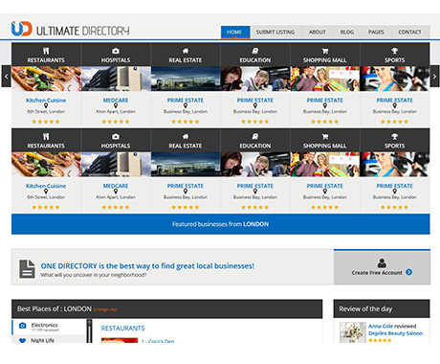Click the change city link beside LONDON

click(105, 309)
